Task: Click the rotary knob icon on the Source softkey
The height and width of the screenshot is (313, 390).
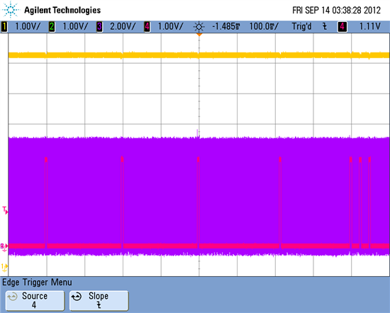Action: 13,297
